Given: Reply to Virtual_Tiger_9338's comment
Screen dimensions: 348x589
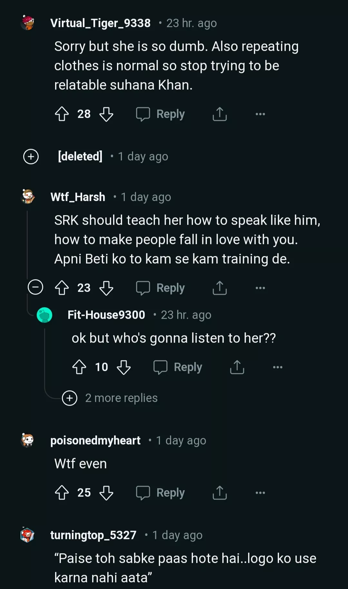Looking at the screenshot, I should tap(160, 114).
